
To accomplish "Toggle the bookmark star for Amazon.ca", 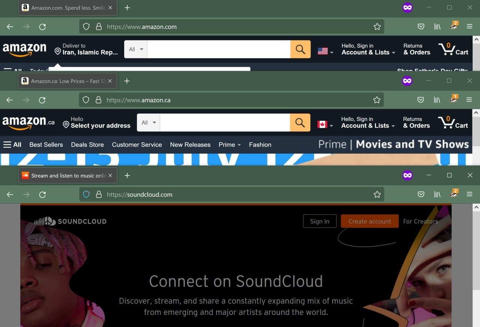I will point(376,100).
